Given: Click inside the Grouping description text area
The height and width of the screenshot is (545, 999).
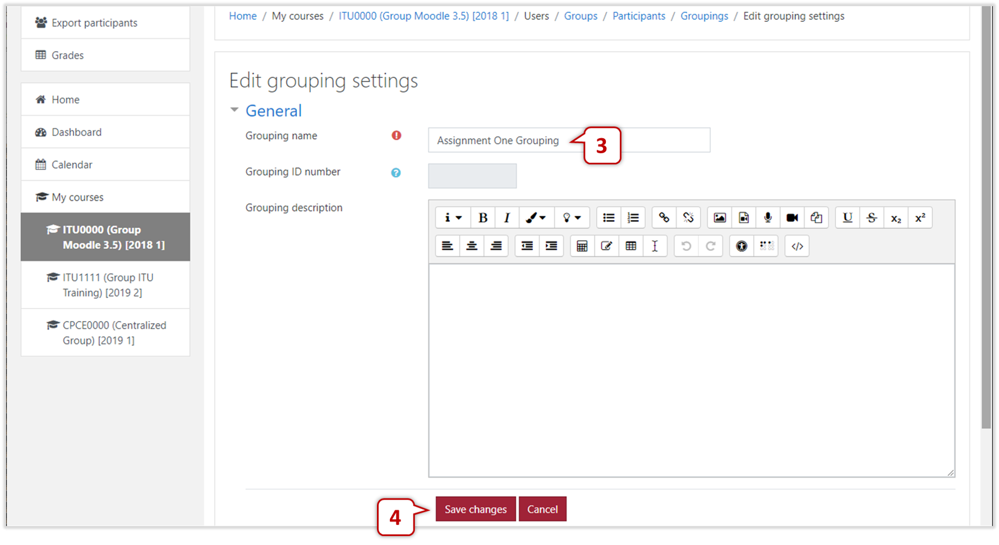Looking at the screenshot, I should (x=692, y=370).
